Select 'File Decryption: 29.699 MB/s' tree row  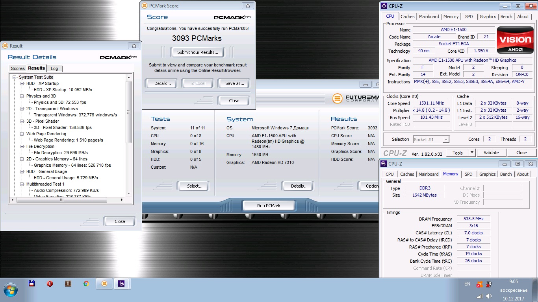(61, 153)
